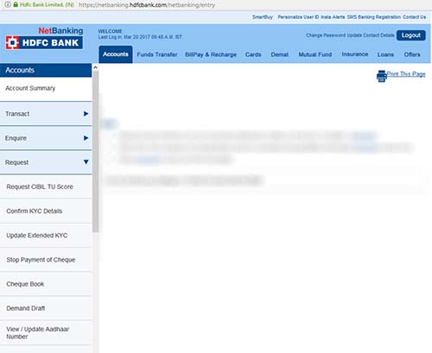The height and width of the screenshot is (353, 432).
Task: Open the SmartBuy link
Action: [263, 17]
